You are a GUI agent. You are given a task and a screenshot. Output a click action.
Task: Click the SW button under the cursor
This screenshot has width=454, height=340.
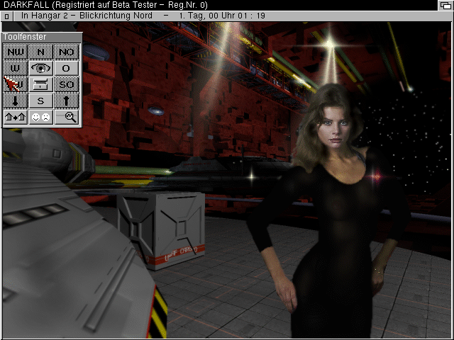(15, 84)
